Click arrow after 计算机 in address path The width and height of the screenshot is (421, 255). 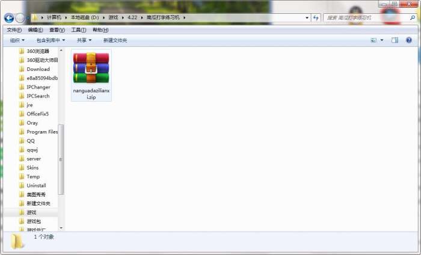coord(66,17)
